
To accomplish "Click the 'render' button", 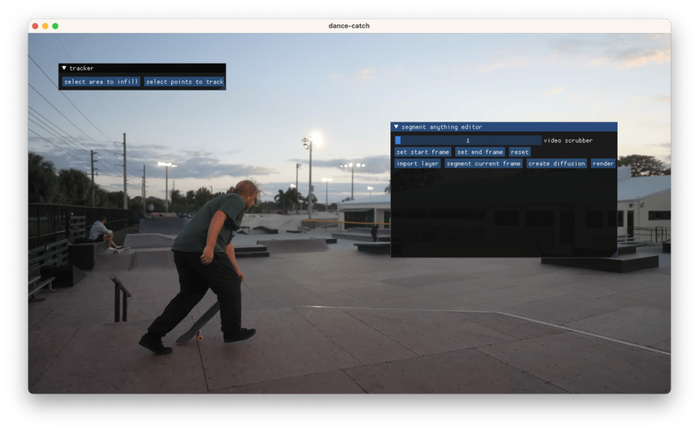I will (x=603, y=163).
